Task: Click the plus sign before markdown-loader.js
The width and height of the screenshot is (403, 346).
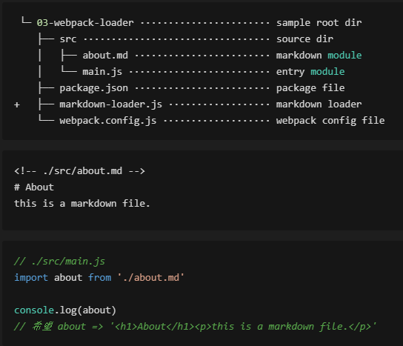Action: coord(17,105)
